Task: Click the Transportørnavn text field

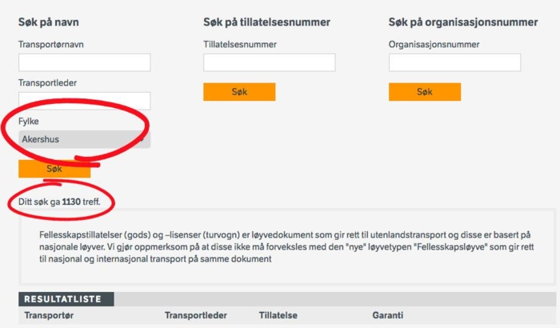Action: point(84,62)
